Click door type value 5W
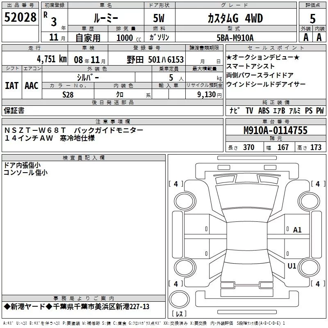 (159, 18)
